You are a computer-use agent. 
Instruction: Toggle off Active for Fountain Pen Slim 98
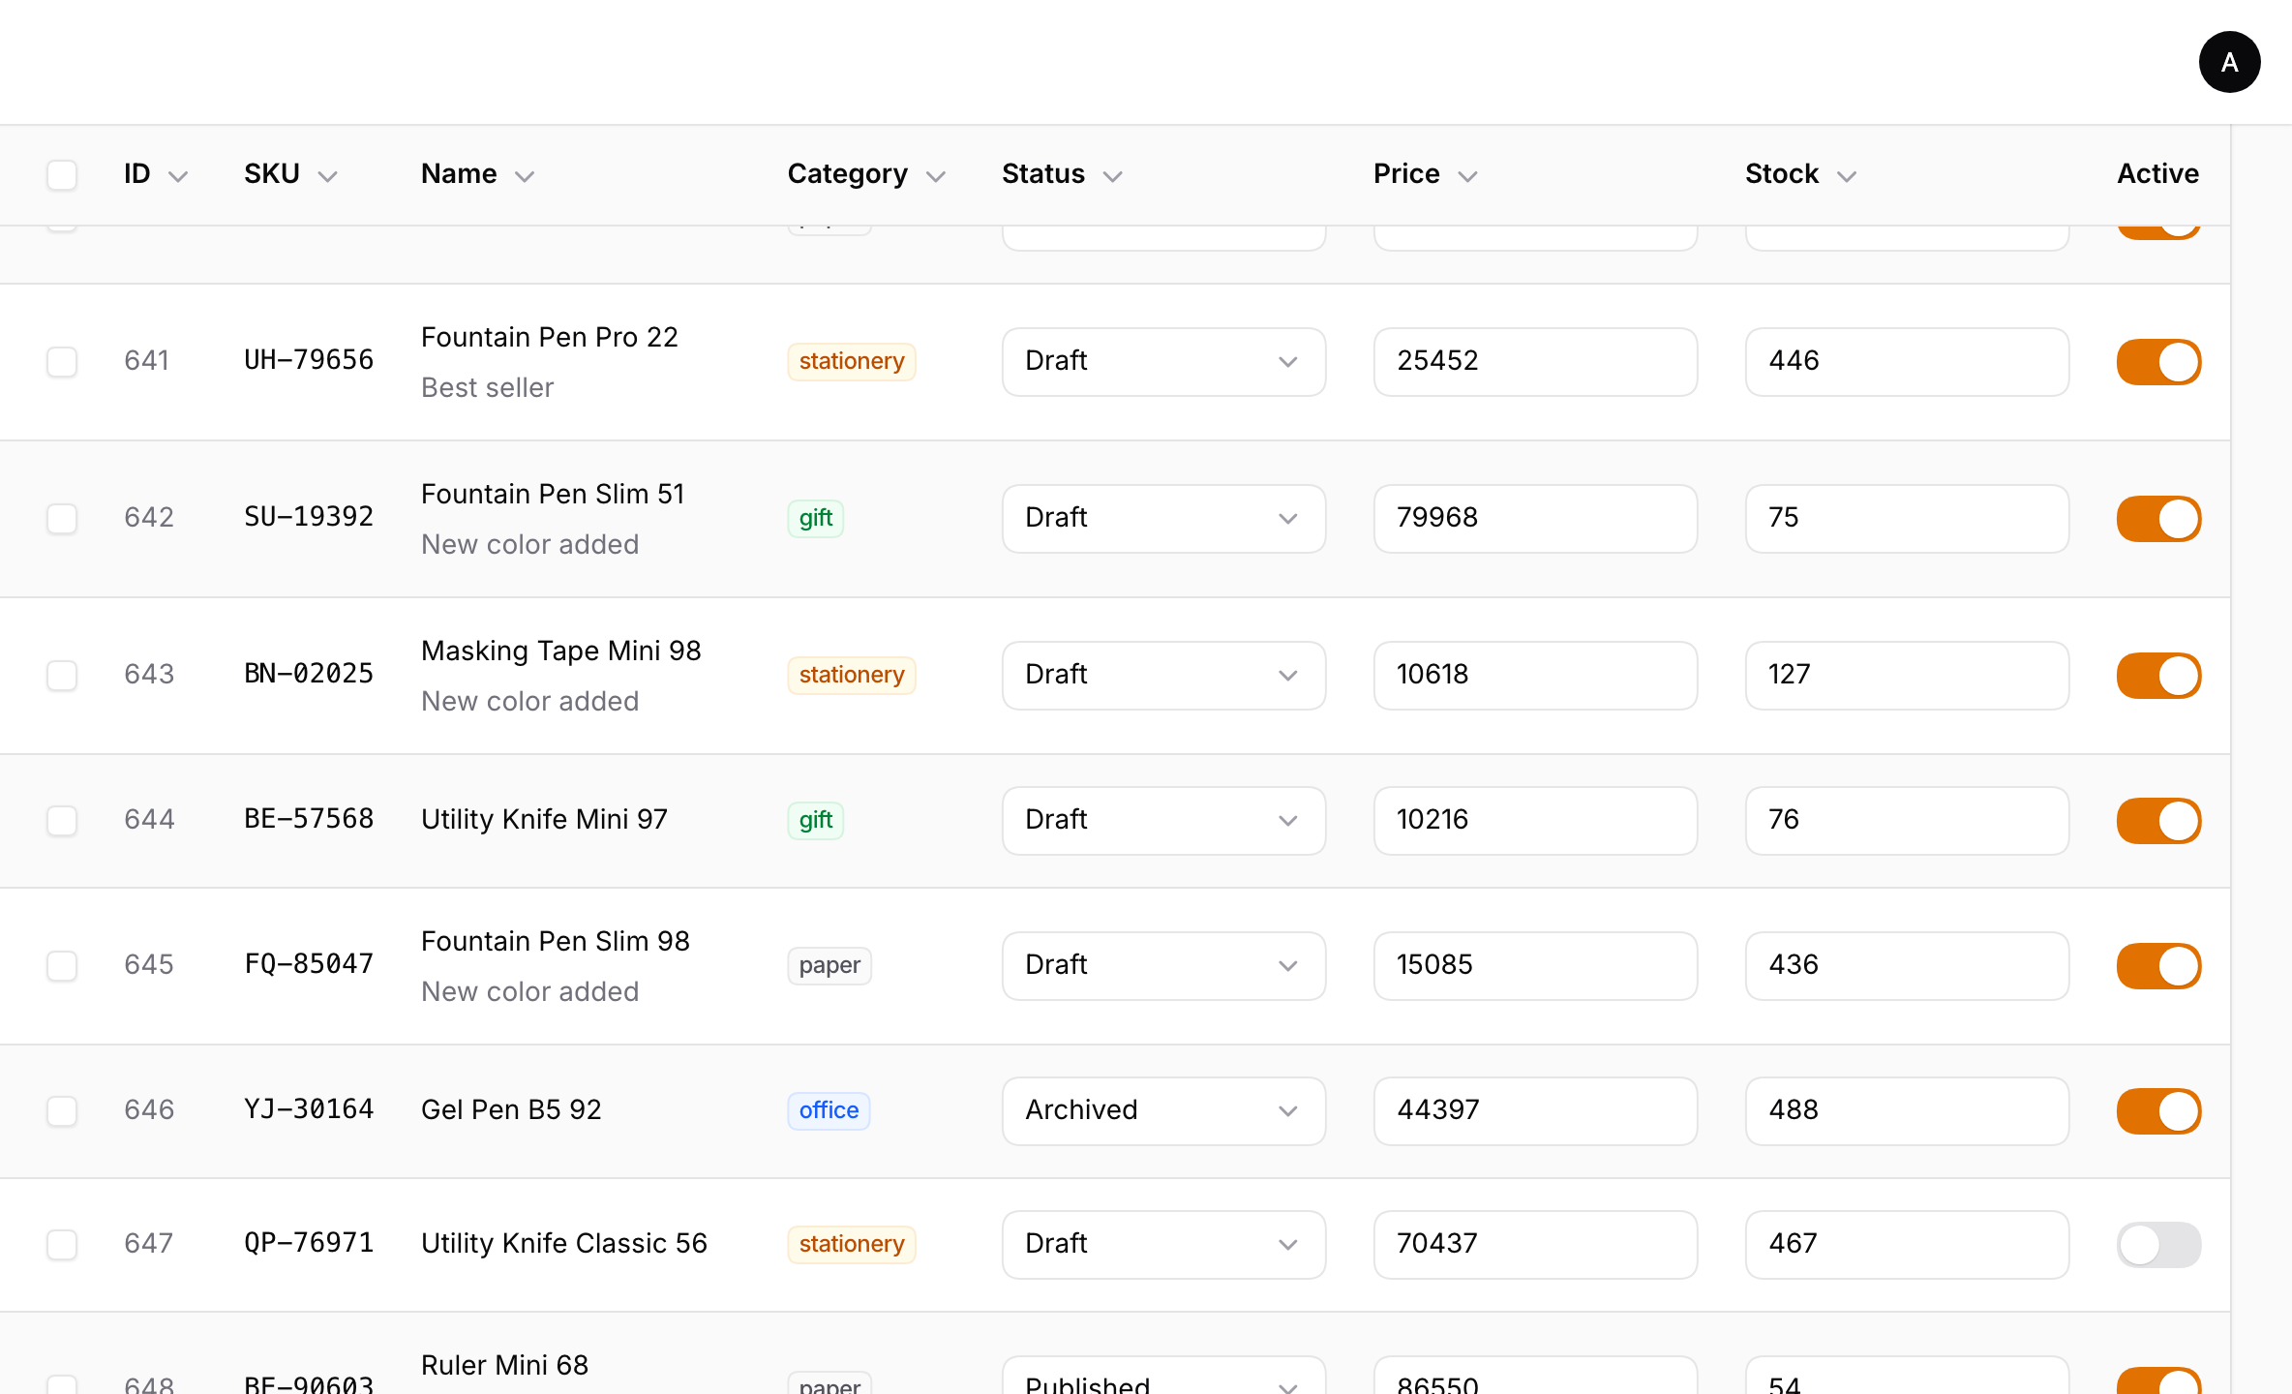pos(2158,965)
